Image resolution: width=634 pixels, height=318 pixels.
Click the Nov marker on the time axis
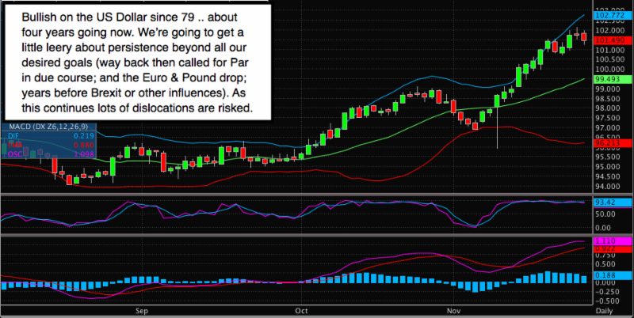(453, 312)
